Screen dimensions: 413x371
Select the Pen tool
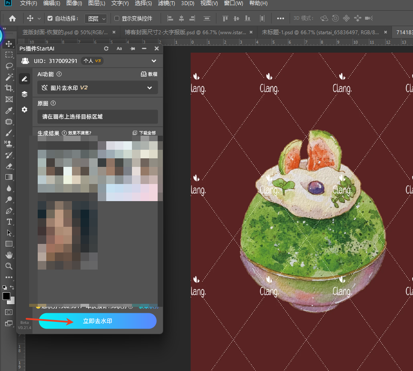point(9,211)
